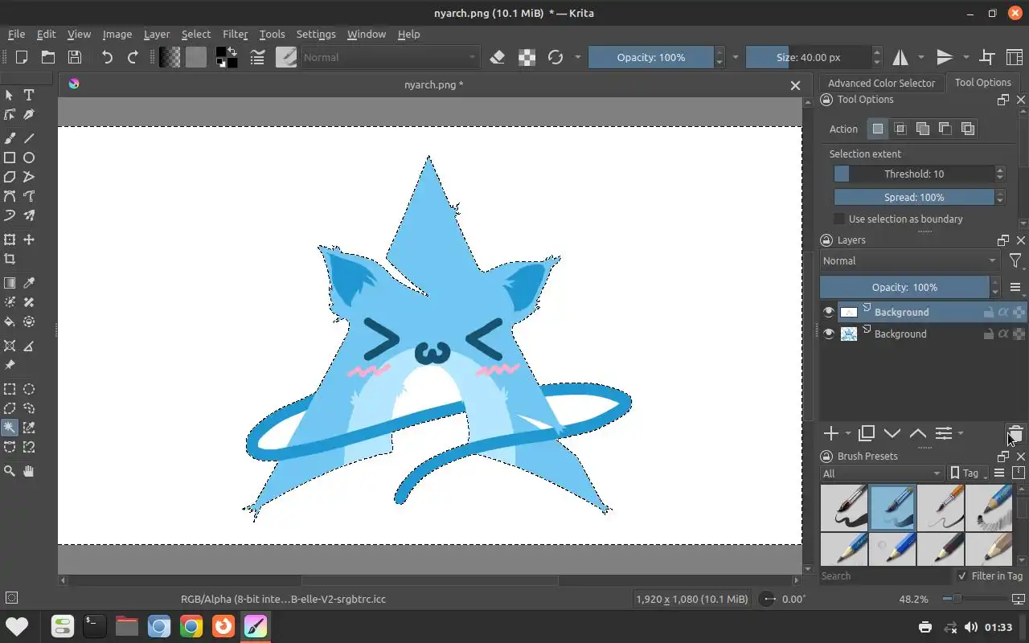Hide the unselected Background layer via eye icon
Viewport: 1029px width, 643px height.
pyautogui.click(x=828, y=334)
